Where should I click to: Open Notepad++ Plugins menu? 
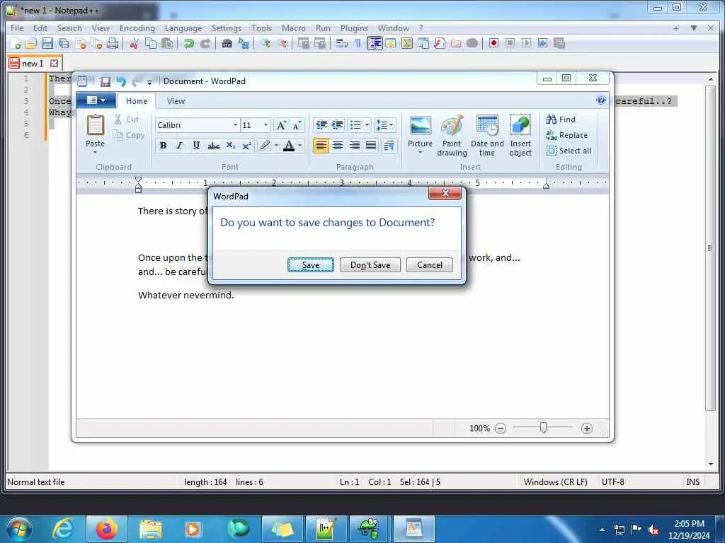click(354, 28)
